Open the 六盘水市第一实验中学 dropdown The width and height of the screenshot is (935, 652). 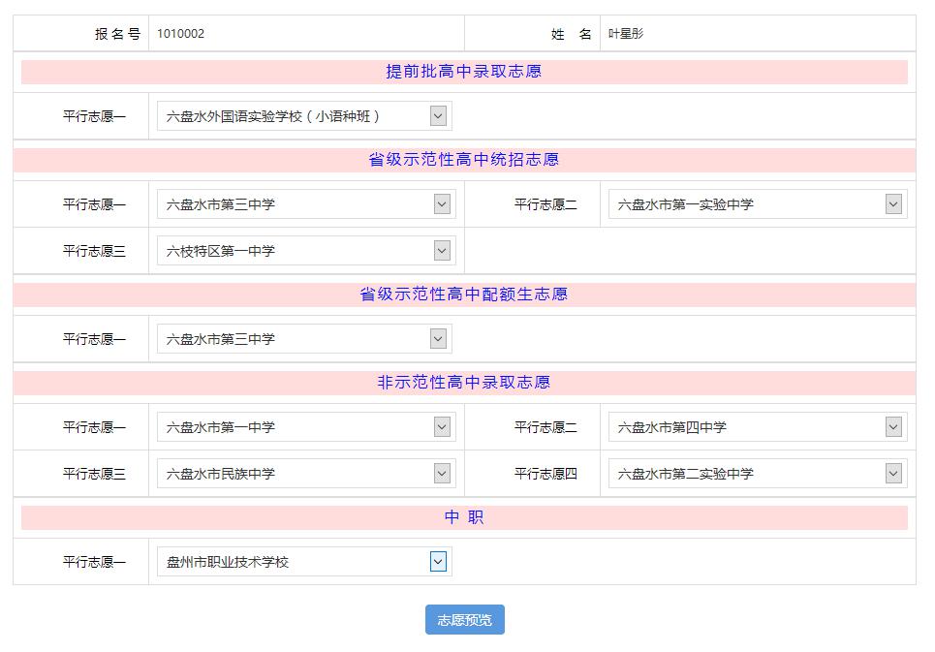coord(757,204)
